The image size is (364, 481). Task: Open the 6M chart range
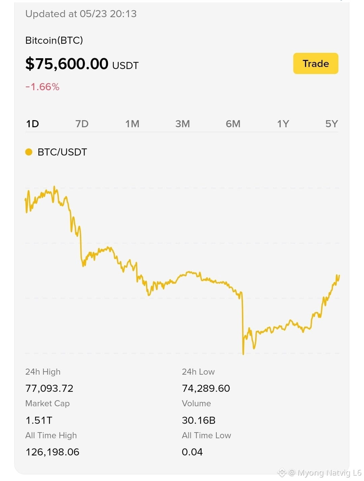click(233, 124)
